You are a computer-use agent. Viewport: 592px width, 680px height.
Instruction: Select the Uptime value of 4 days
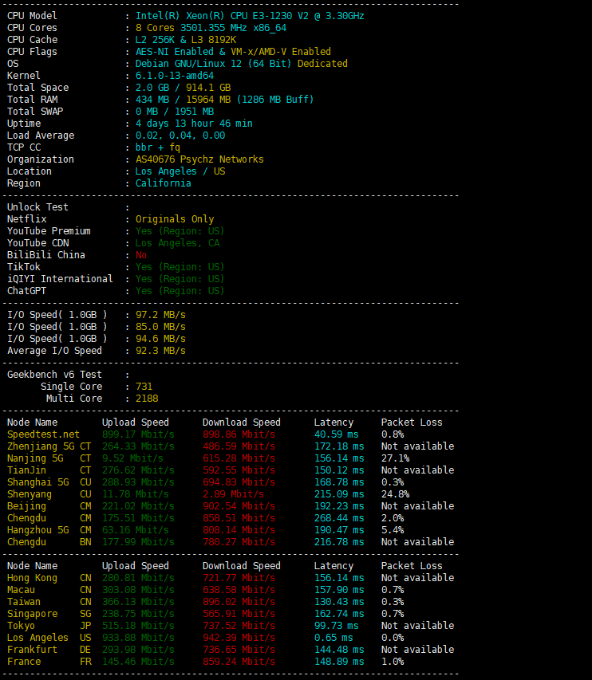coord(194,124)
